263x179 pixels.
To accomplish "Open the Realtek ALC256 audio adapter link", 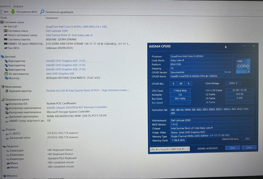I will pyautogui.click(x=88, y=90).
